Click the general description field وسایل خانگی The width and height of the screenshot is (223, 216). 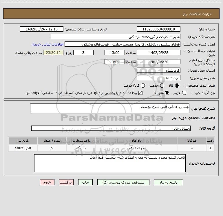(110, 108)
